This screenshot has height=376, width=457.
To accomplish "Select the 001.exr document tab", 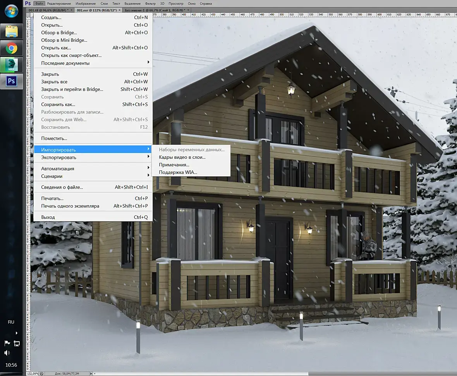I will [97, 10].
